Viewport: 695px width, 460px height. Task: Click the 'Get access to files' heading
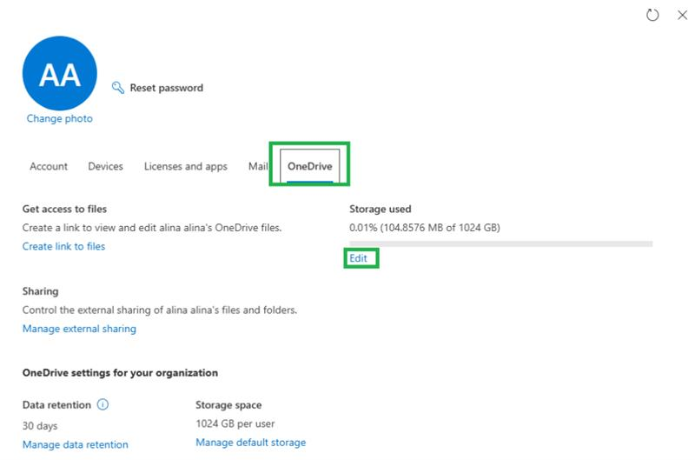tap(64, 209)
